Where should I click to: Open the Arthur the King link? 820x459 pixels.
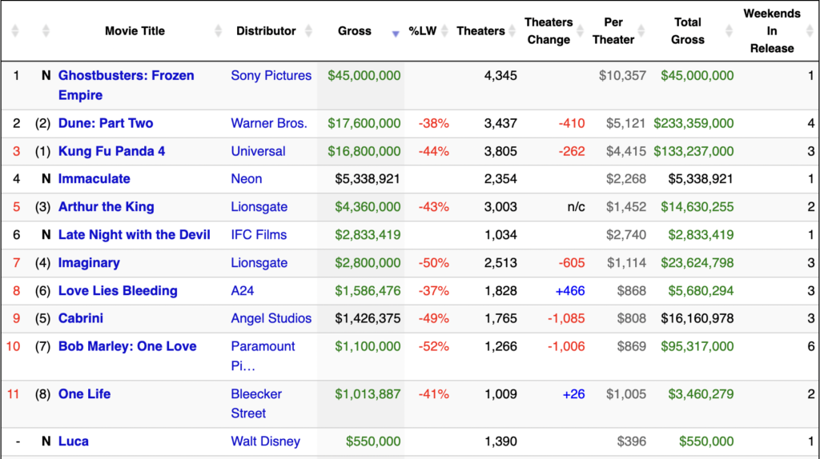(107, 207)
